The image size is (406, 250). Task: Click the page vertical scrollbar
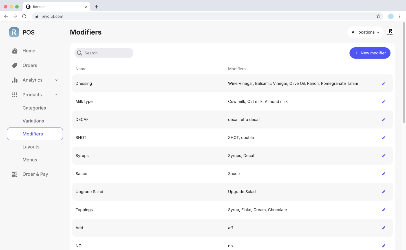point(404,73)
